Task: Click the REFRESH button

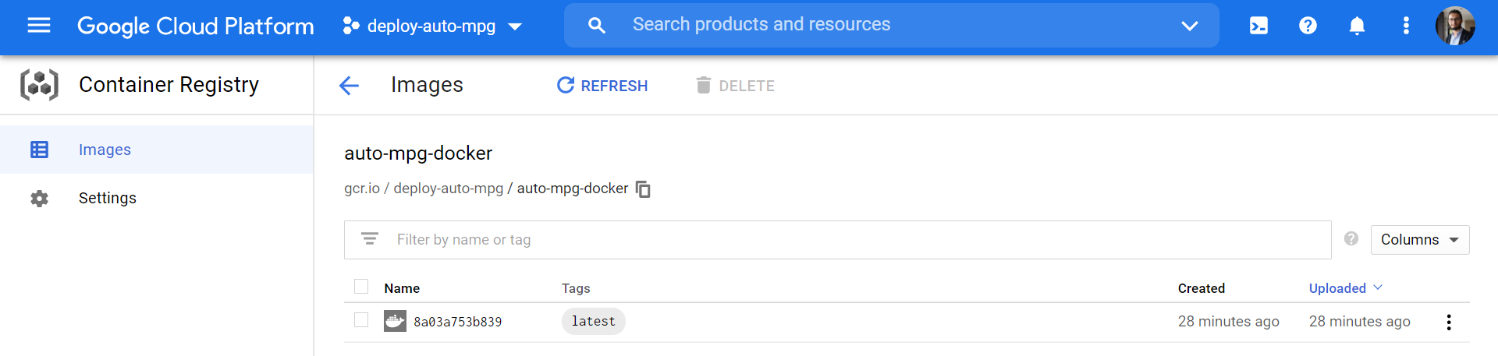Action: click(602, 86)
